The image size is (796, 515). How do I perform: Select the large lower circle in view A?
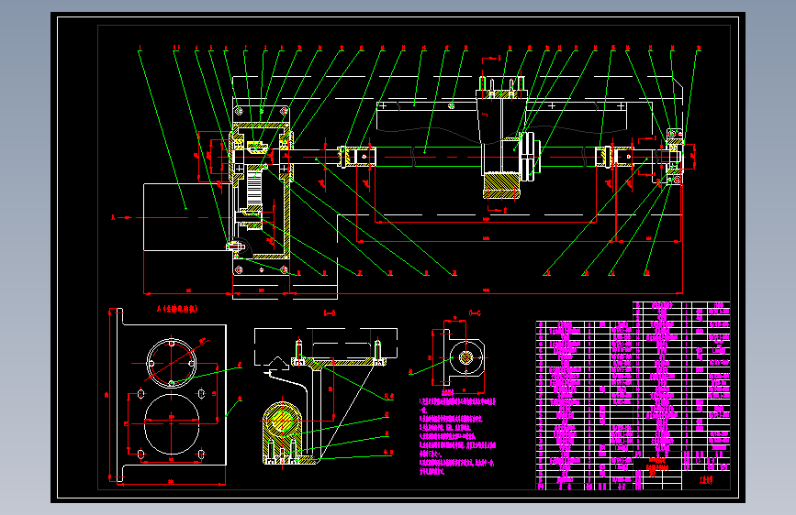tap(172, 424)
